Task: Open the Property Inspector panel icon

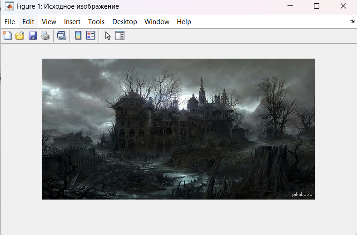Action: (120, 35)
